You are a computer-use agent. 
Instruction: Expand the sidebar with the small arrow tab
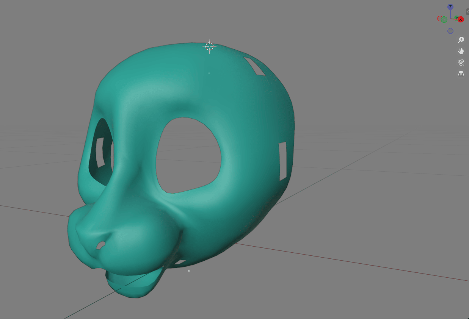tap(467, 12)
